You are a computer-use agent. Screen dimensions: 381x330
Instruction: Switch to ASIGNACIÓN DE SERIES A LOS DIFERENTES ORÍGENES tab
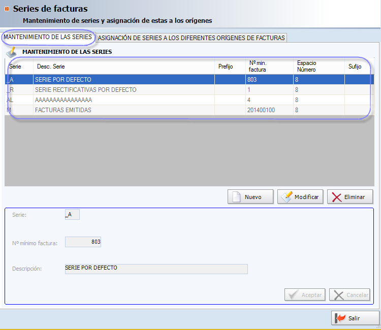(x=191, y=38)
